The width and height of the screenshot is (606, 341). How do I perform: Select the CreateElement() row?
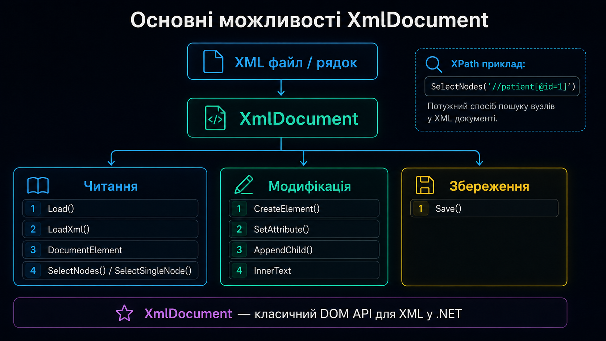coord(304,208)
